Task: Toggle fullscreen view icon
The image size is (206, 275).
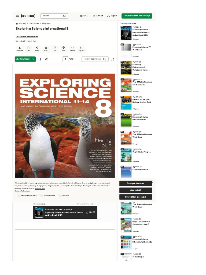Action: pos(112,59)
